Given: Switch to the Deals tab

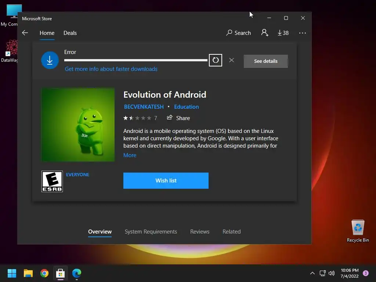Looking at the screenshot, I should coord(70,33).
